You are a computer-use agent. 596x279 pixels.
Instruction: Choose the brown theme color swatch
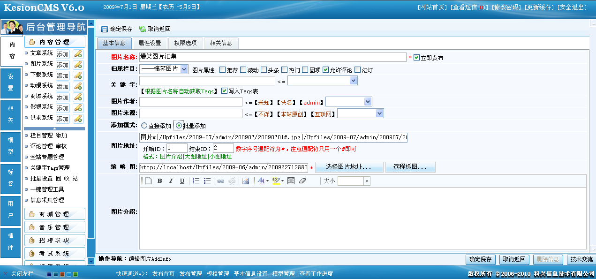tap(62, 274)
